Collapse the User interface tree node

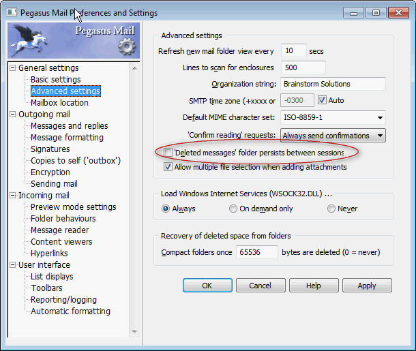coord(12,265)
